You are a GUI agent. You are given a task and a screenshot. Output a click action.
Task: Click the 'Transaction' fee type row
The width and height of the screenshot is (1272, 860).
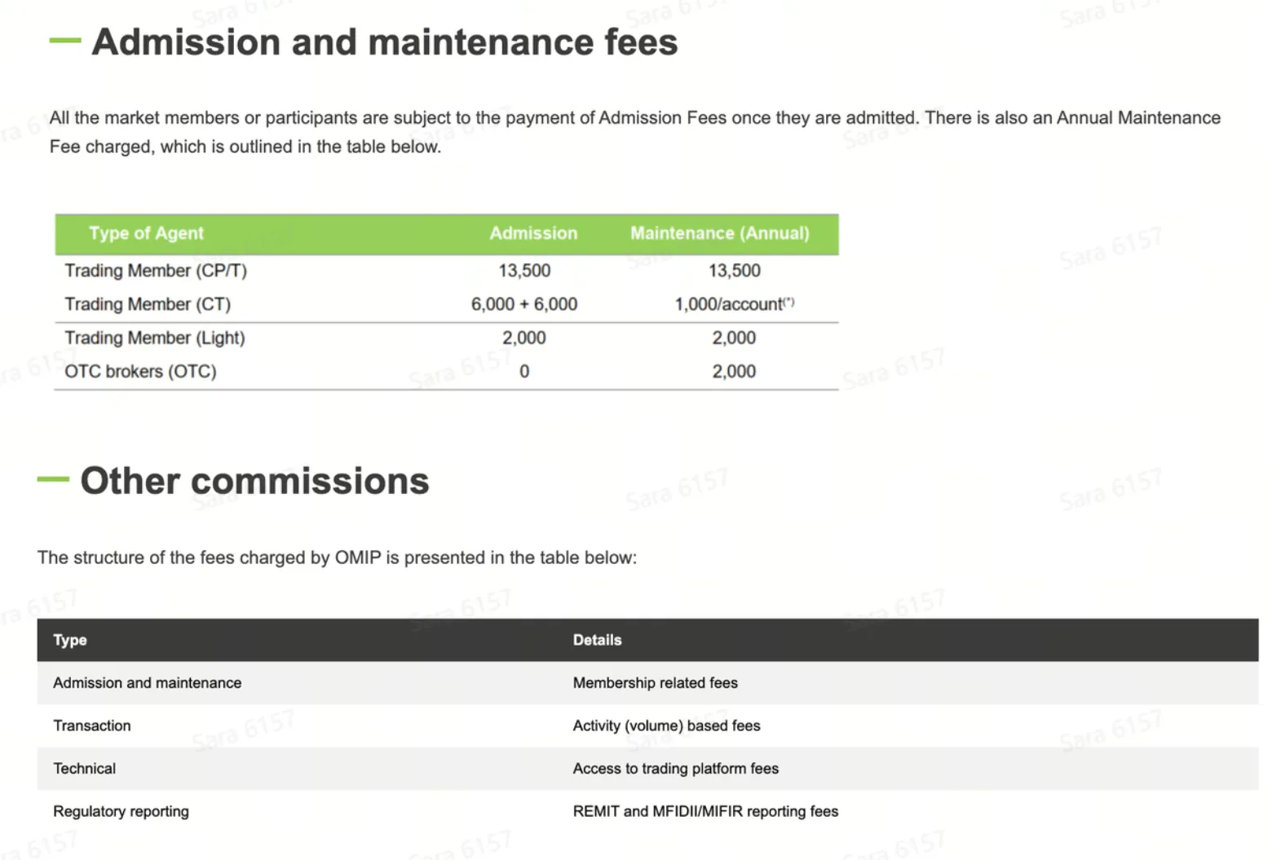click(x=647, y=725)
